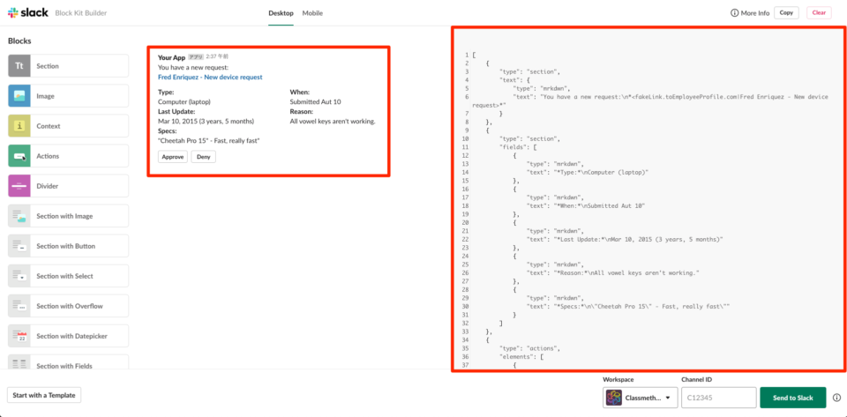Viewport: 847px width, 417px height.
Task: Click the Section with Fields icon
Action: 19,363
